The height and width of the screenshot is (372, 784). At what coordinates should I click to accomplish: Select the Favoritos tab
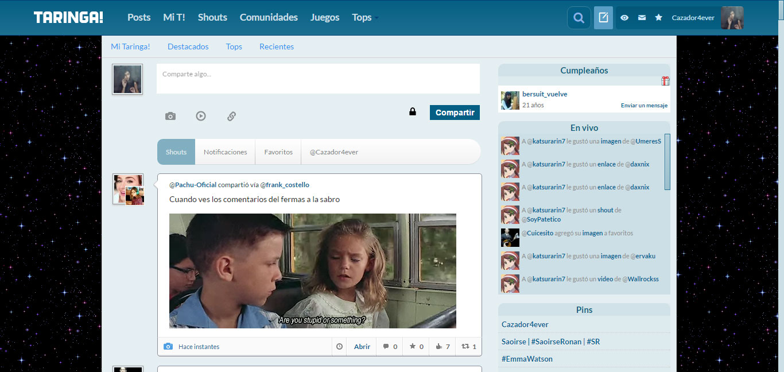click(x=278, y=152)
